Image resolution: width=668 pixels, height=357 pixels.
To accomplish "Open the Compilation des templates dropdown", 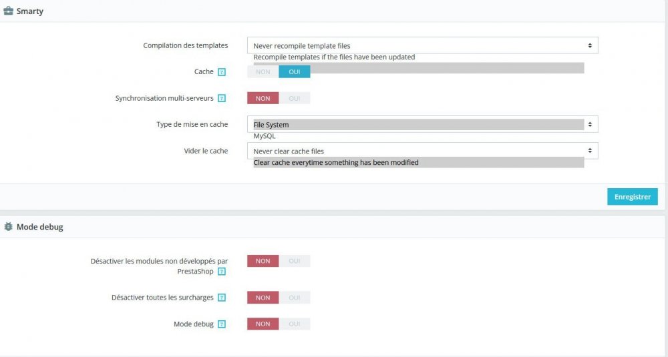I will 423,45.
